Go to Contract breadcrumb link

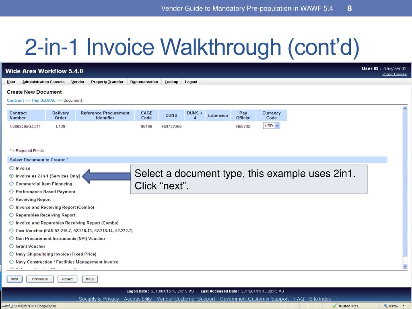coord(16,100)
